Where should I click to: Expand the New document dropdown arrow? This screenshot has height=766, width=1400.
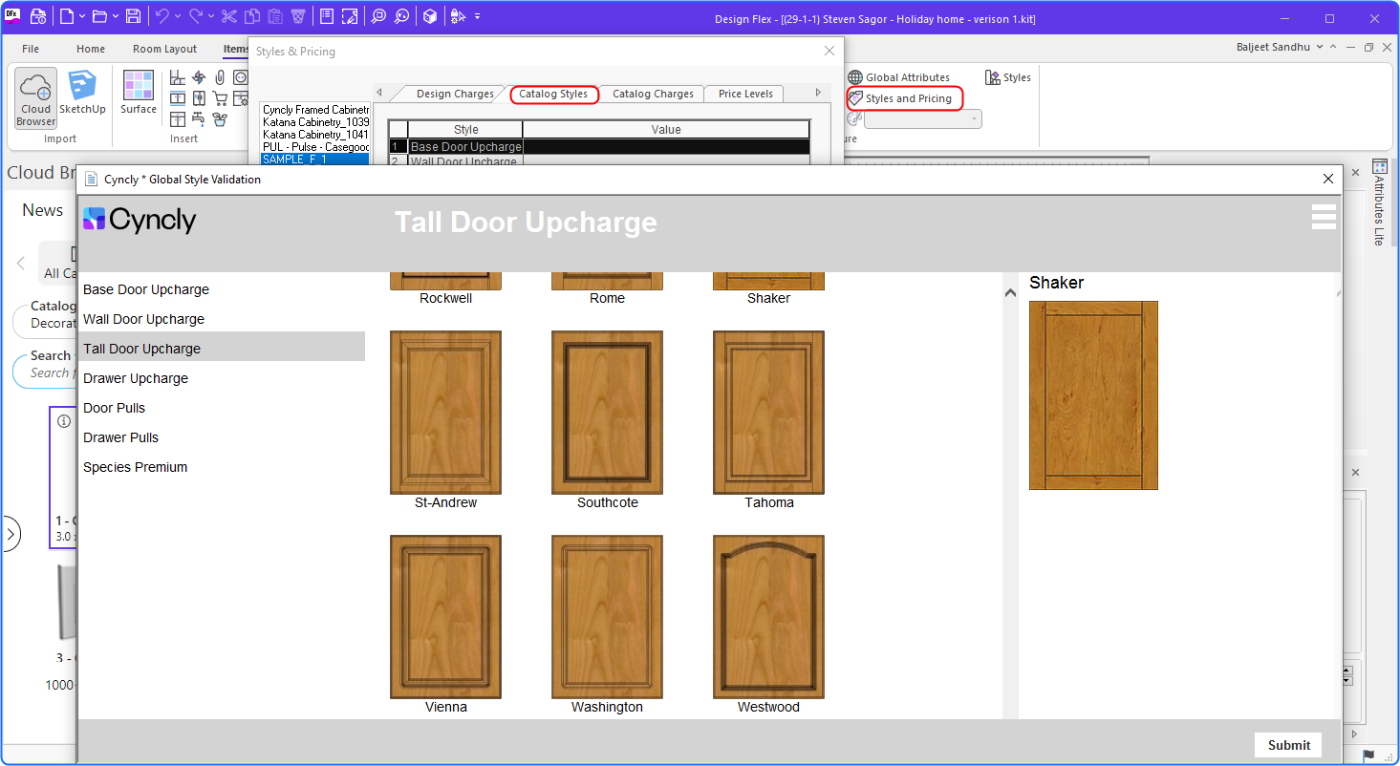point(81,16)
